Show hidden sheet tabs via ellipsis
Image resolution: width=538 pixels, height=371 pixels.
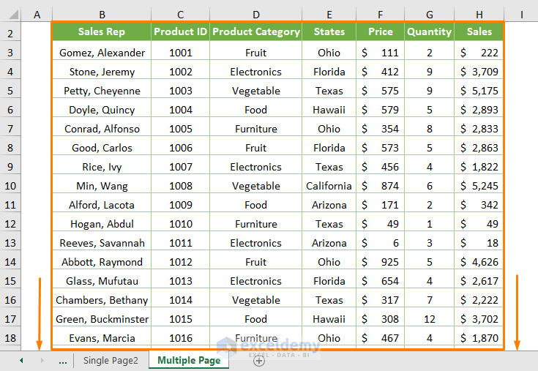coord(62,361)
